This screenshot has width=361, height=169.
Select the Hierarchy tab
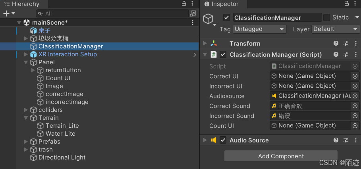pos(22,4)
